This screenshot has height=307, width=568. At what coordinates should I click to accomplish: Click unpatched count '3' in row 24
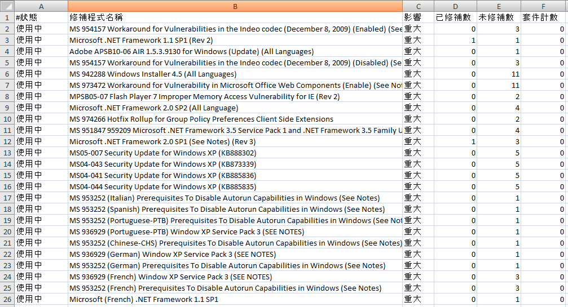tap(499, 277)
